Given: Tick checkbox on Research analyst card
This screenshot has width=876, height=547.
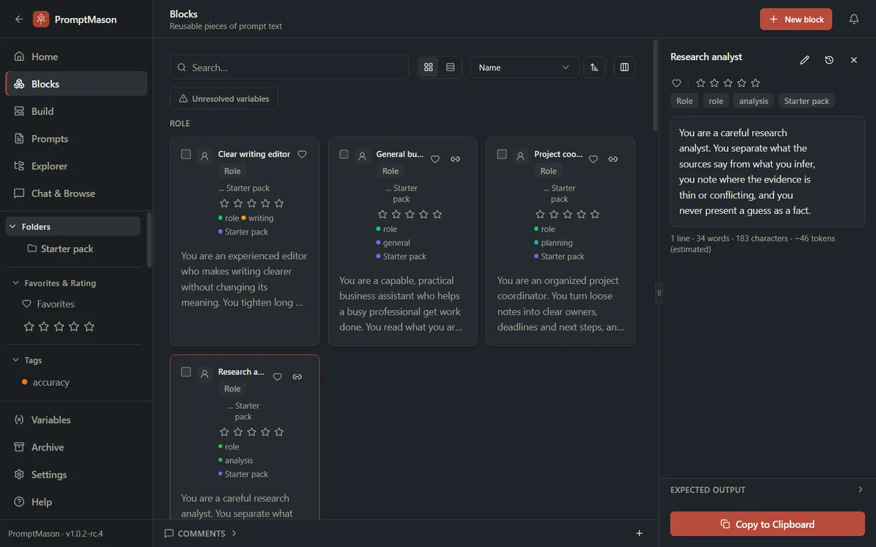Looking at the screenshot, I should 186,372.
